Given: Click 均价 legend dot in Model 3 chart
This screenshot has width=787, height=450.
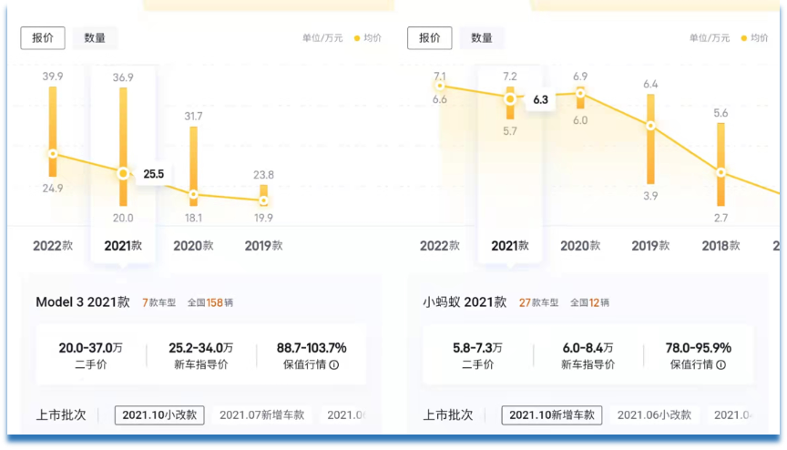Looking at the screenshot, I should click(357, 38).
